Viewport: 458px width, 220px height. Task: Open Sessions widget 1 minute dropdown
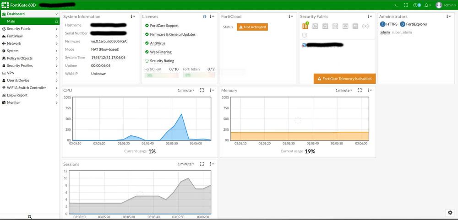(186, 164)
